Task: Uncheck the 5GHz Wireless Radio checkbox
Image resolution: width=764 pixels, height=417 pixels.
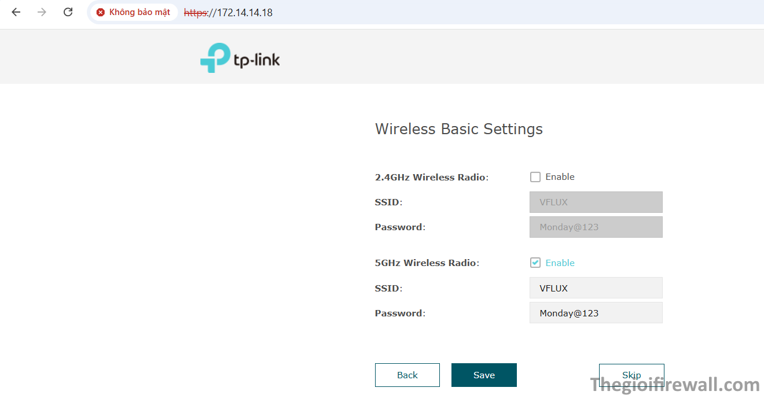Action: click(x=535, y=263)
